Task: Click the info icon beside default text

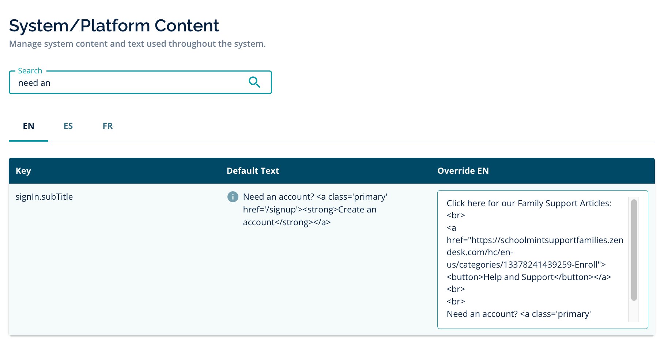Action: click(233, 197)
